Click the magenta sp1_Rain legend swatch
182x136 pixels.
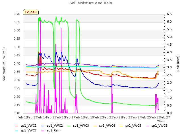(x=43, y=131)
